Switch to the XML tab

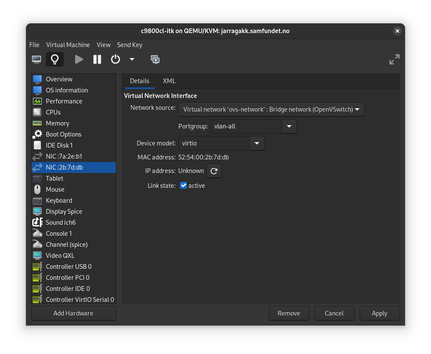169,81
